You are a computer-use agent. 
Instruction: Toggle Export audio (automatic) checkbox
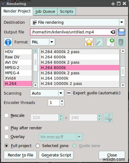69,93
